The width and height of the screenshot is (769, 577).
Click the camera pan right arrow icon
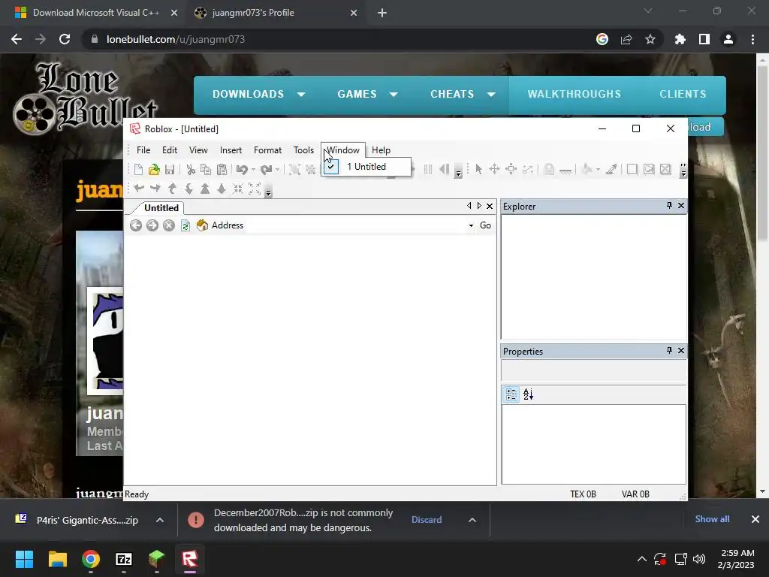click(155, 189)
